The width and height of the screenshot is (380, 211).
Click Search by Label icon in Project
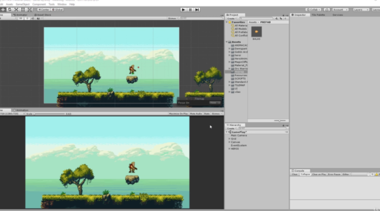(x=281, y=18)
